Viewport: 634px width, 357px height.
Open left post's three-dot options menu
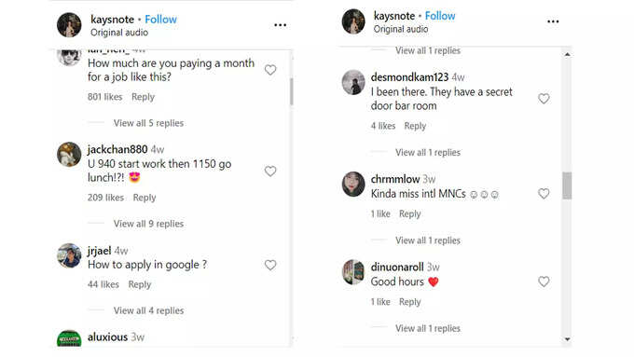pos(280,25)
